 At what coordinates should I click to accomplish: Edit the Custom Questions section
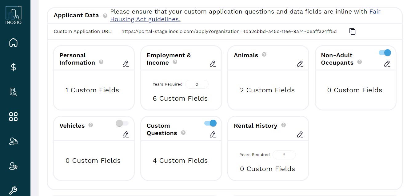tap(213, 134)
